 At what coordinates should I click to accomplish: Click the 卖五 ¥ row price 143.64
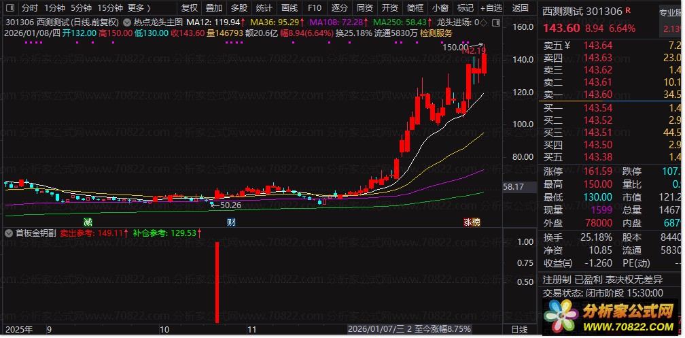click(x=598, y=46)
